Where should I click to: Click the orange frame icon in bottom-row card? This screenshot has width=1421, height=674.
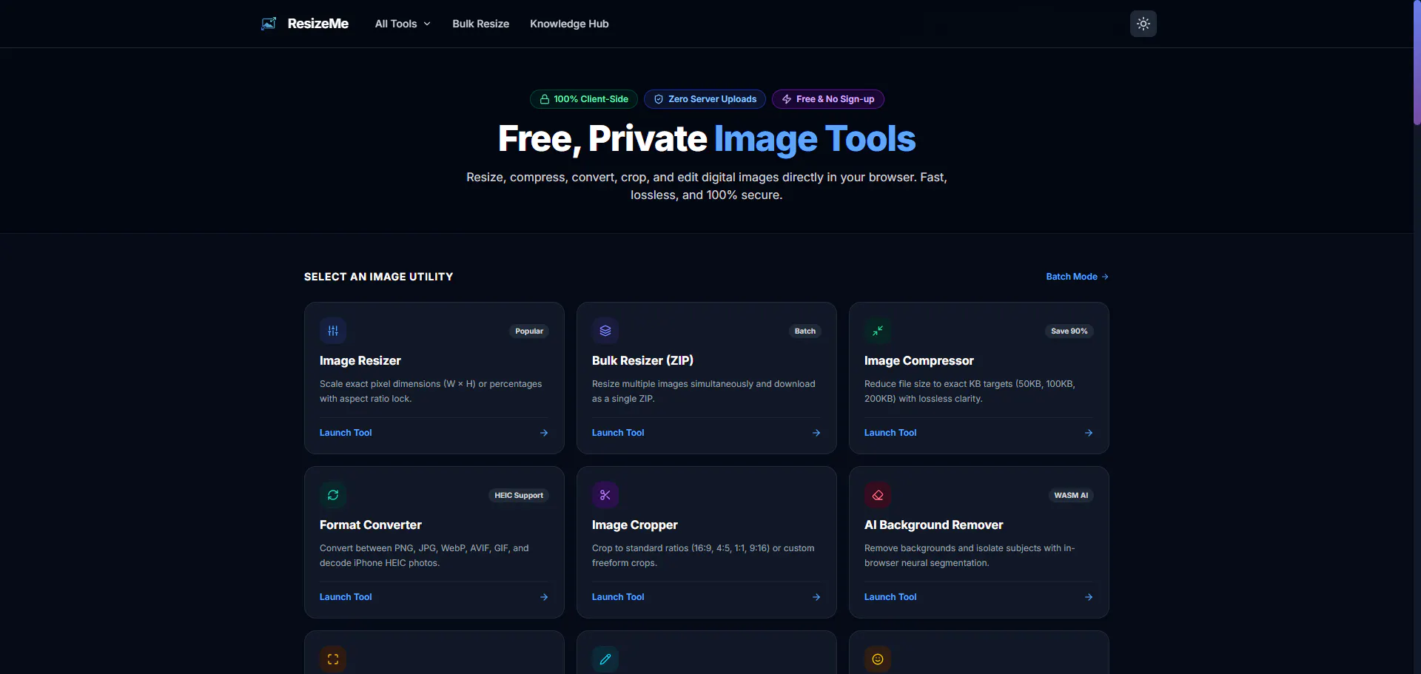[333, 659]
